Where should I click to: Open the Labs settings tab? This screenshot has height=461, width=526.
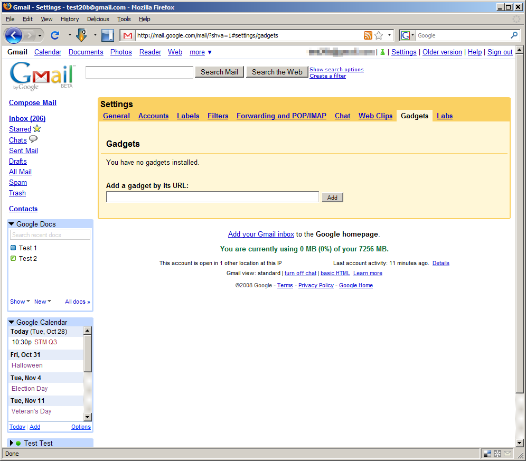coord(445,116)
